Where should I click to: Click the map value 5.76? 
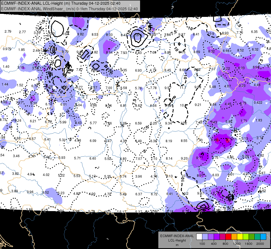[138, 88]
